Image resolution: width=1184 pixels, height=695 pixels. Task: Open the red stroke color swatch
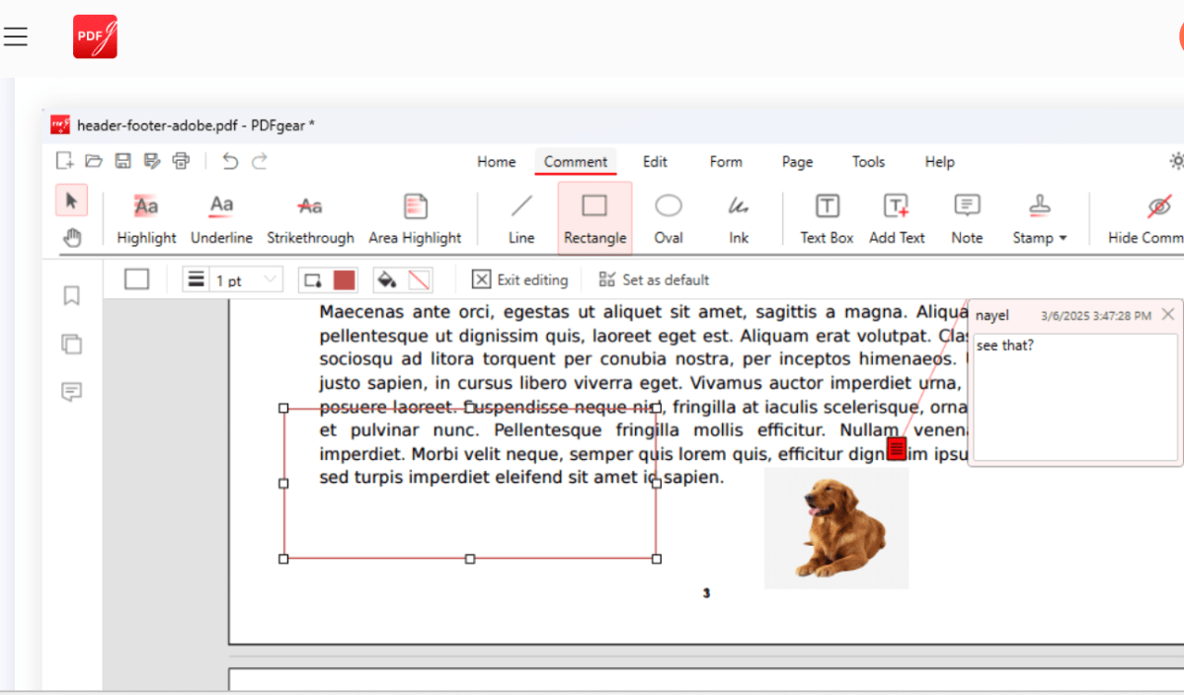[344, 280]
